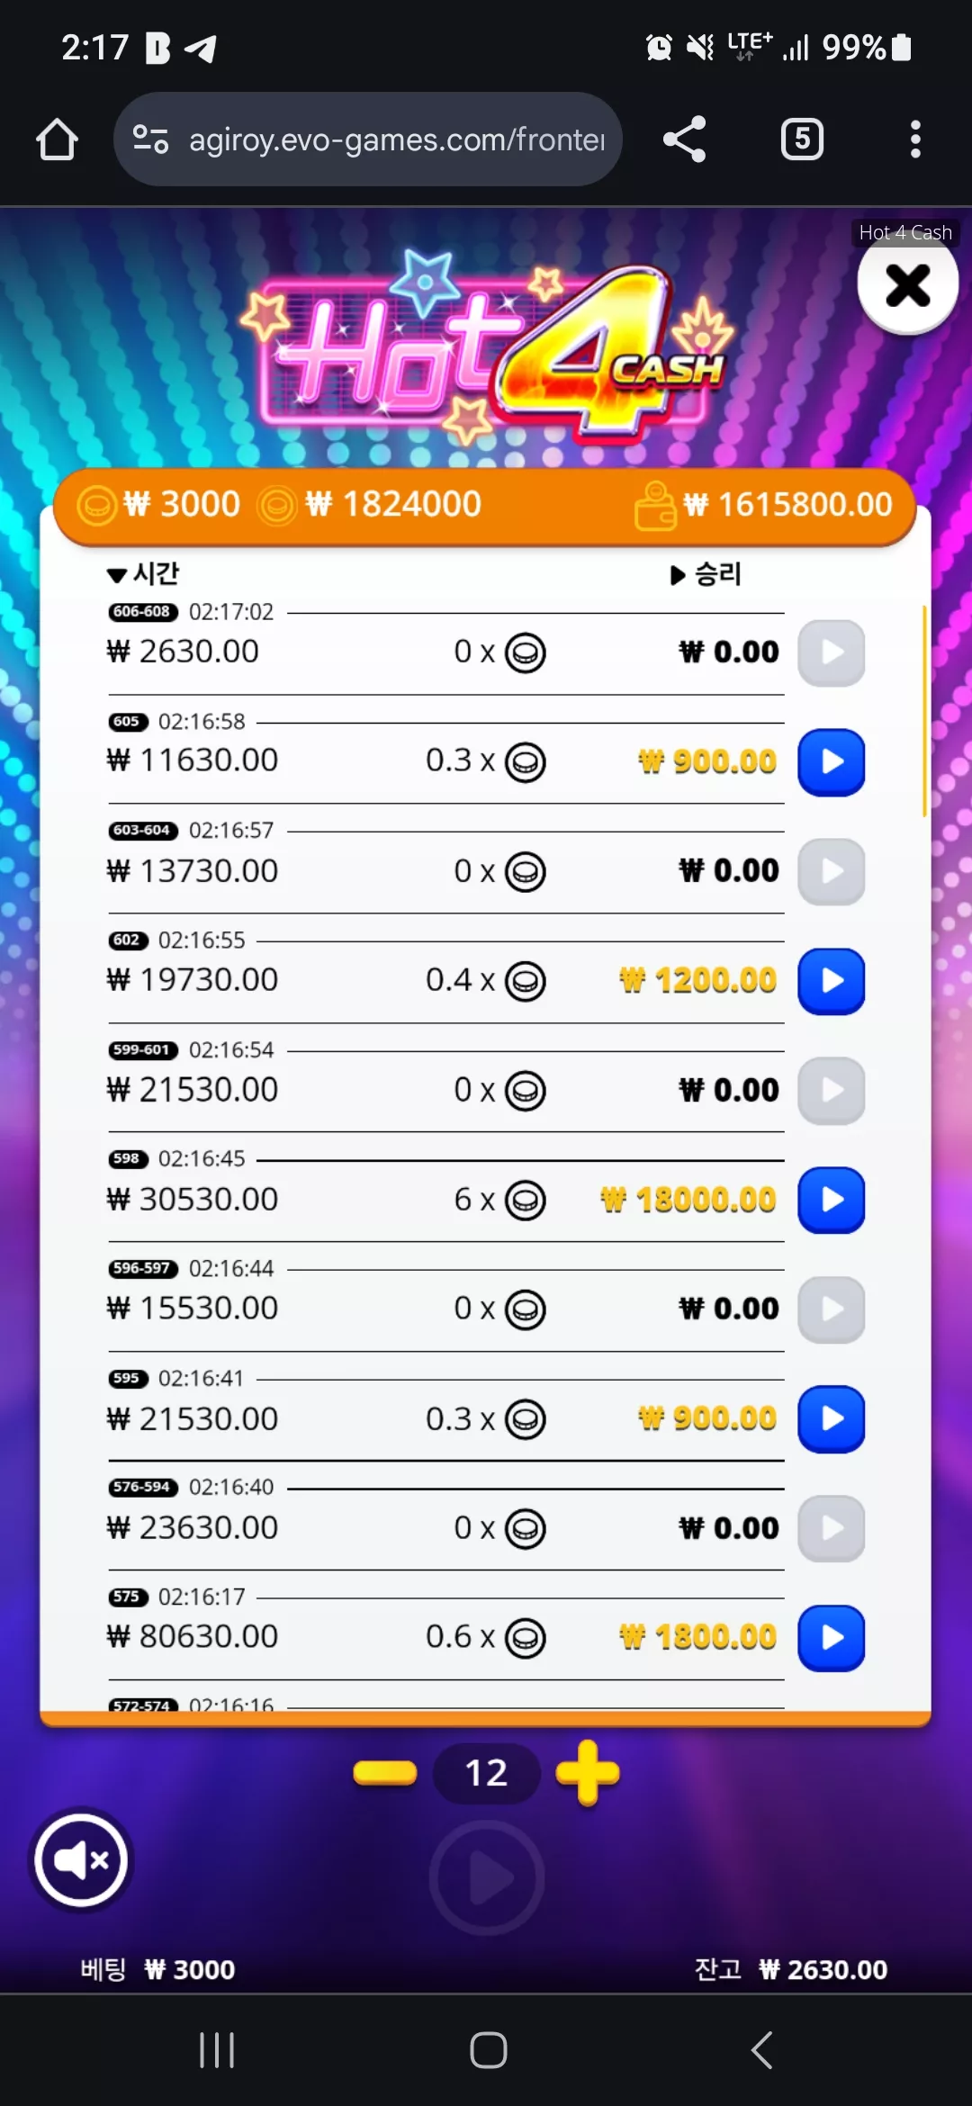Open the browser three-dot menu

coord(915,139)
